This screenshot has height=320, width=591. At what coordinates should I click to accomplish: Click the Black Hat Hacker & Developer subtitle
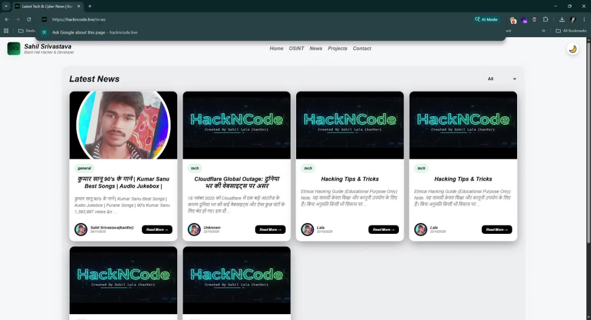(x=49, y=53)
